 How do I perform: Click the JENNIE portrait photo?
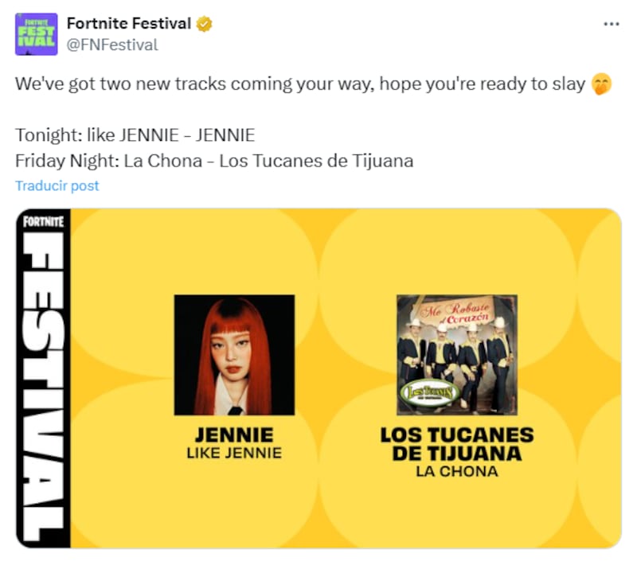click(x=233, y=354)
